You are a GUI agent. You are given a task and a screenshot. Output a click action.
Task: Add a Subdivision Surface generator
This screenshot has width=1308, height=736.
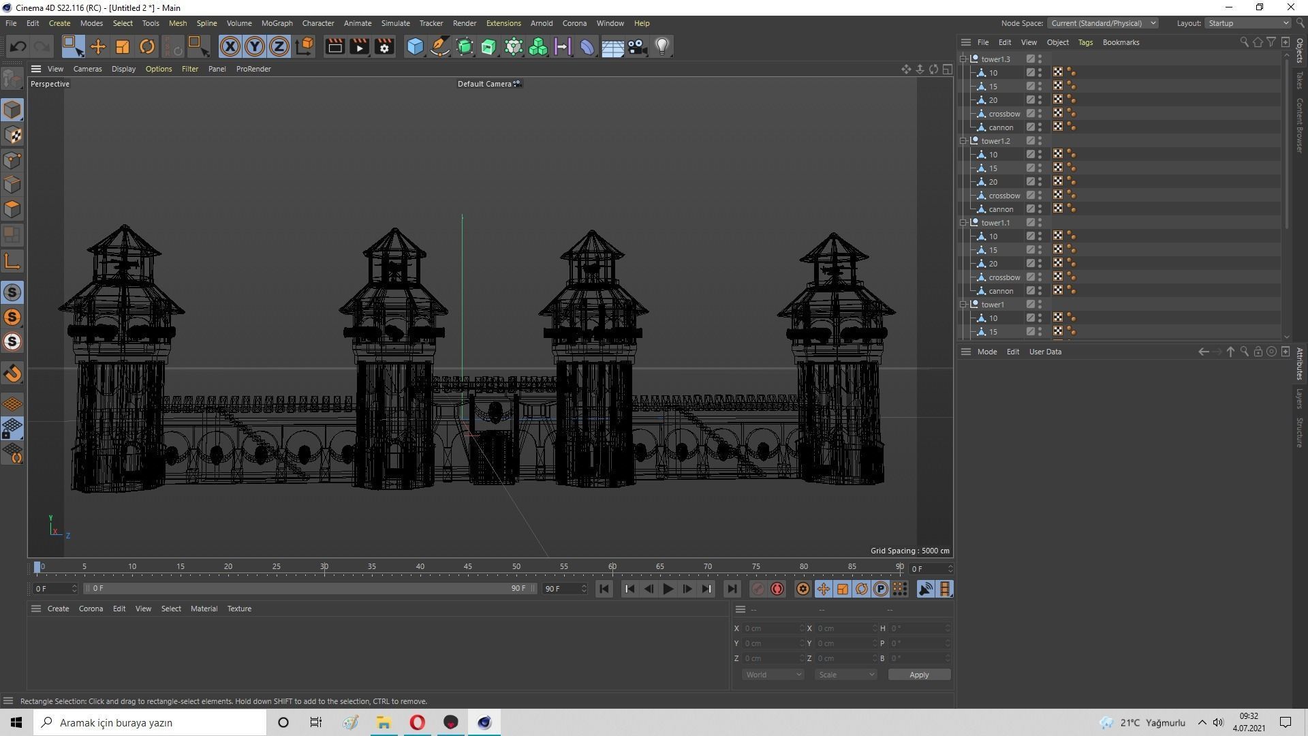[x=465, y=46]
